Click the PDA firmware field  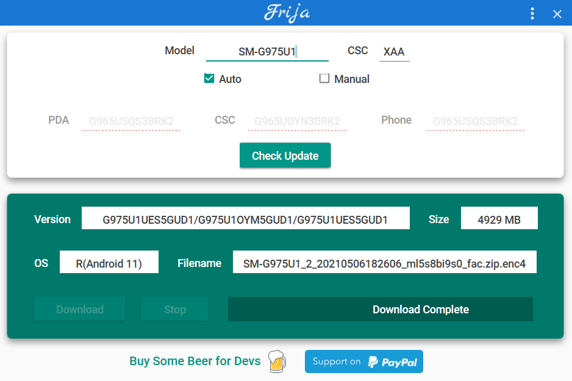131,121
